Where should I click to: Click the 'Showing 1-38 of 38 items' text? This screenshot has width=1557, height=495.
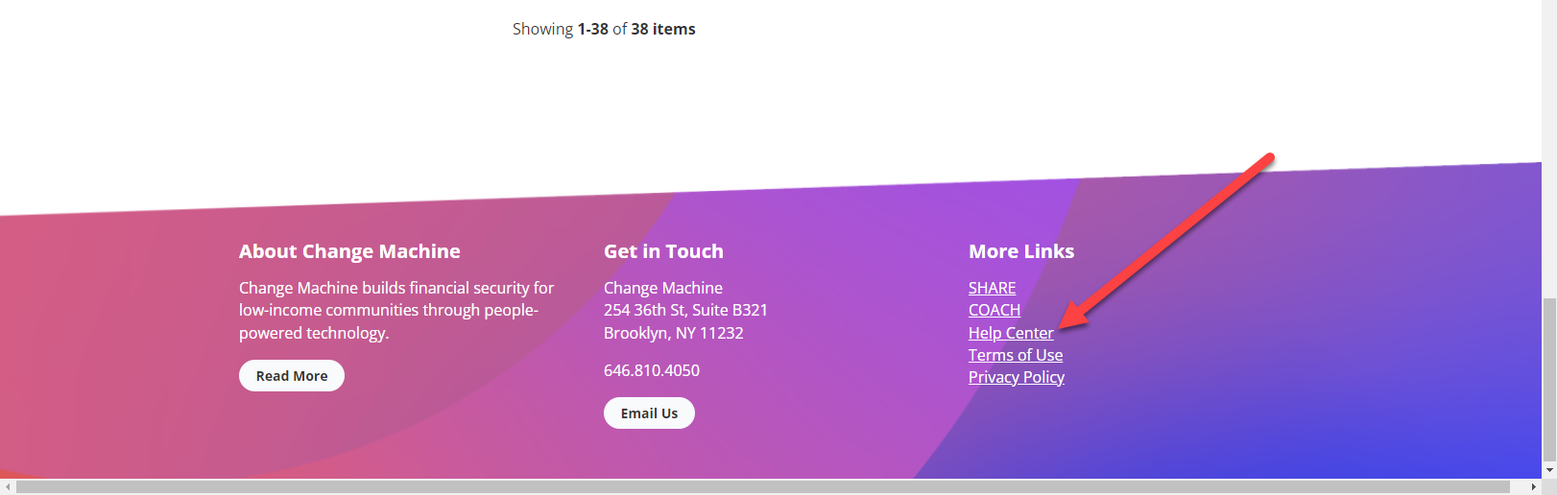(604, 29)
